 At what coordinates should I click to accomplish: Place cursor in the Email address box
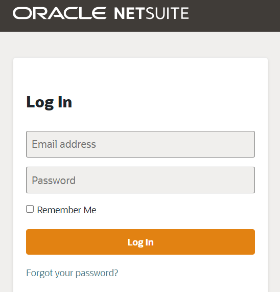click(141, 144)
